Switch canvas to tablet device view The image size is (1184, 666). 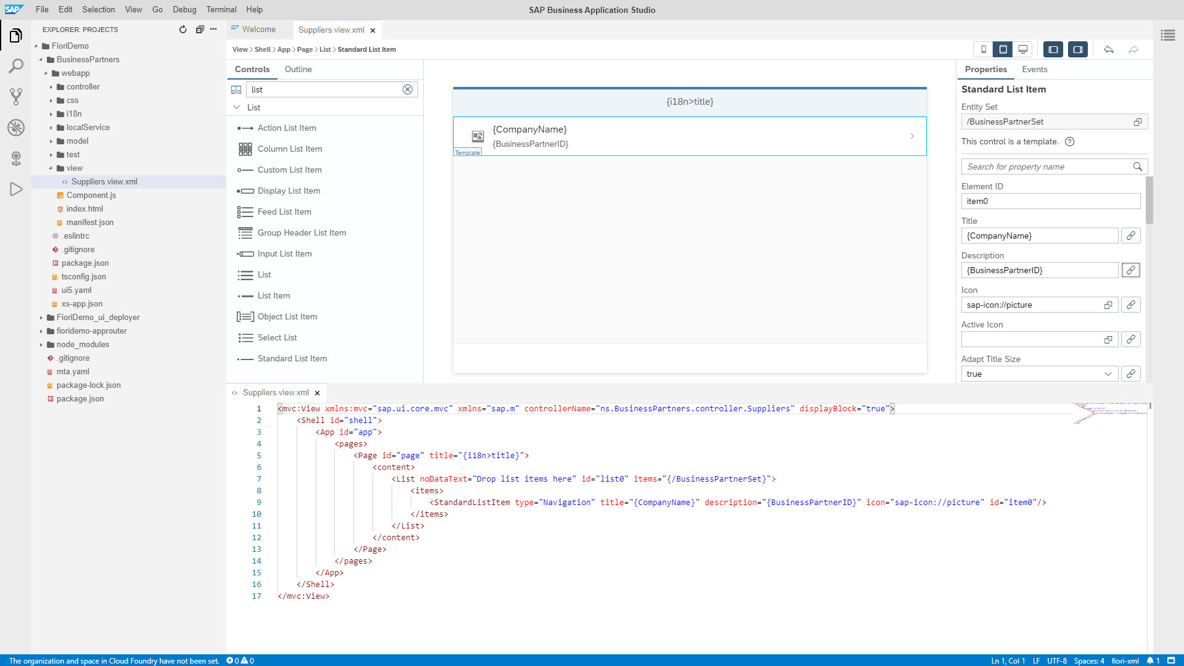click(1003, 49)
